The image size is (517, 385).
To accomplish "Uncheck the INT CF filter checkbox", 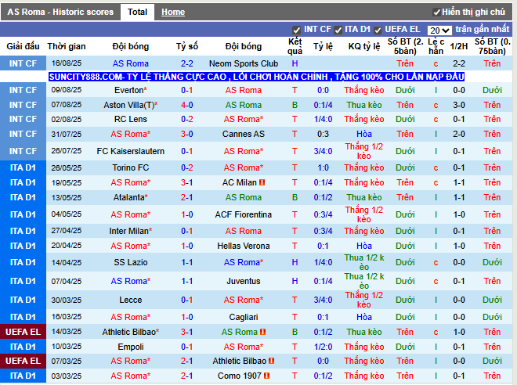I will pyautogui.click(x=296, y=31).
